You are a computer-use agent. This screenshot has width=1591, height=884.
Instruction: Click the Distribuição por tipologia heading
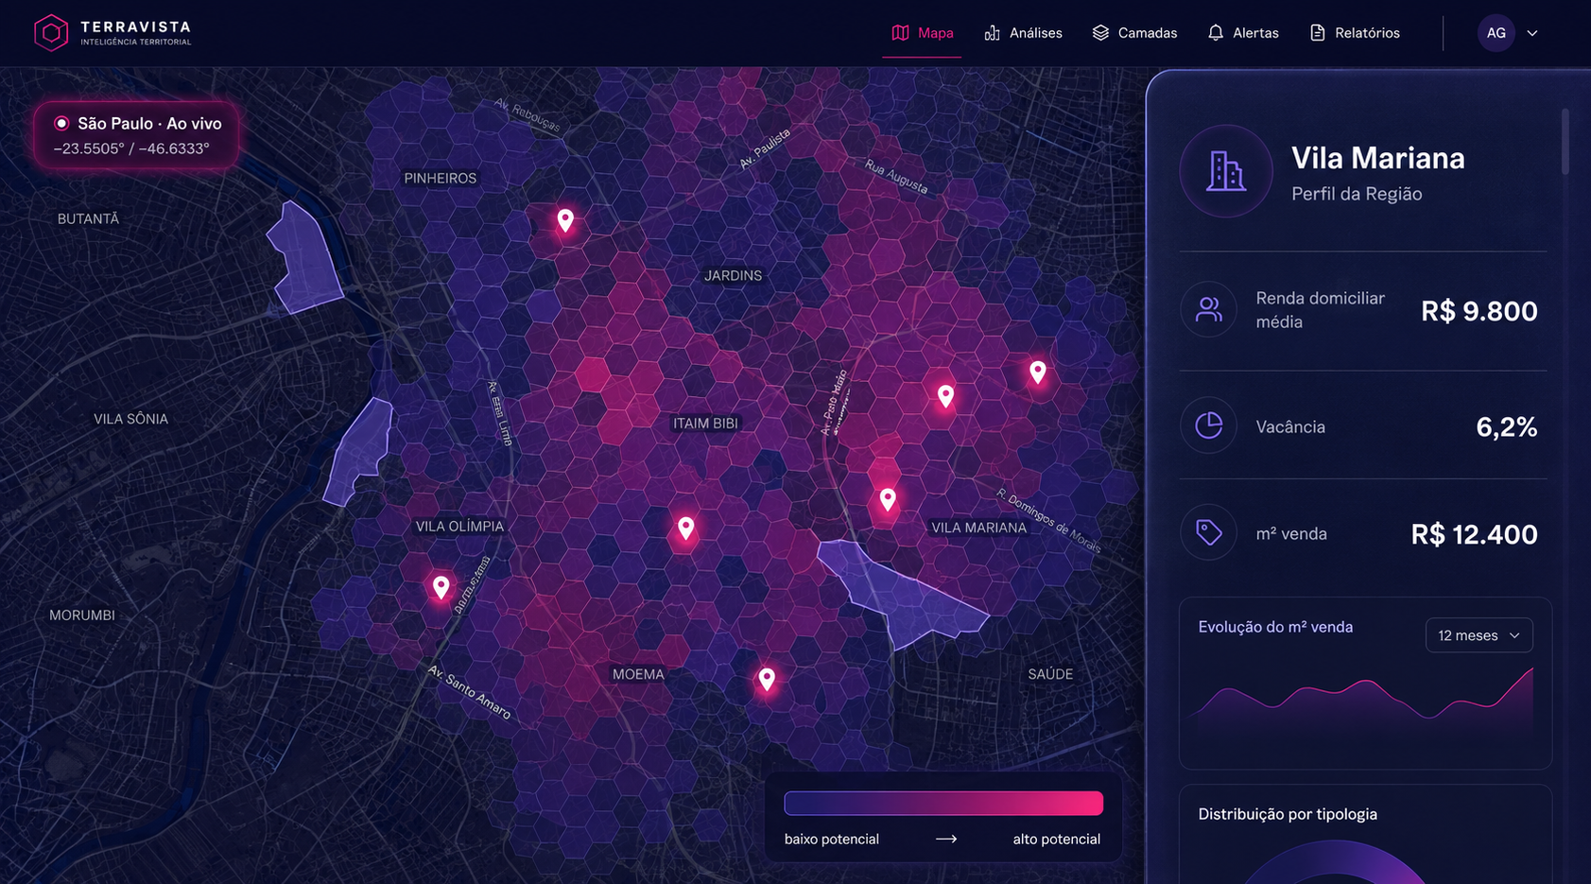click(x=1288, y=814)
